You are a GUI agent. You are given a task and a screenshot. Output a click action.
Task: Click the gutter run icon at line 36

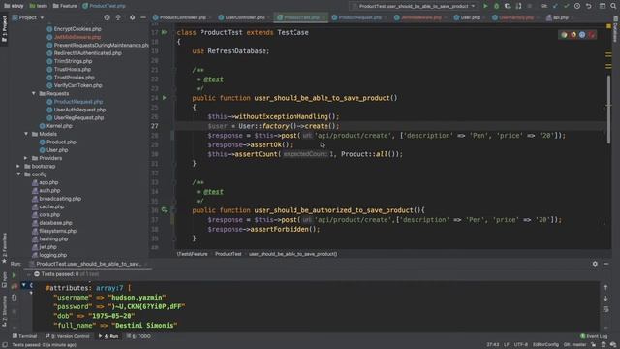pos(164,210)
